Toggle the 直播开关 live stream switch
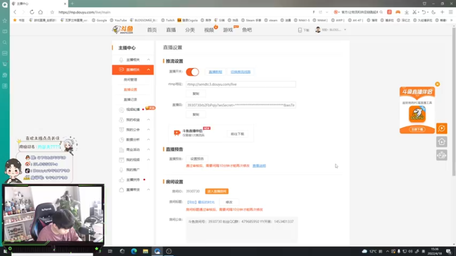 192,72
